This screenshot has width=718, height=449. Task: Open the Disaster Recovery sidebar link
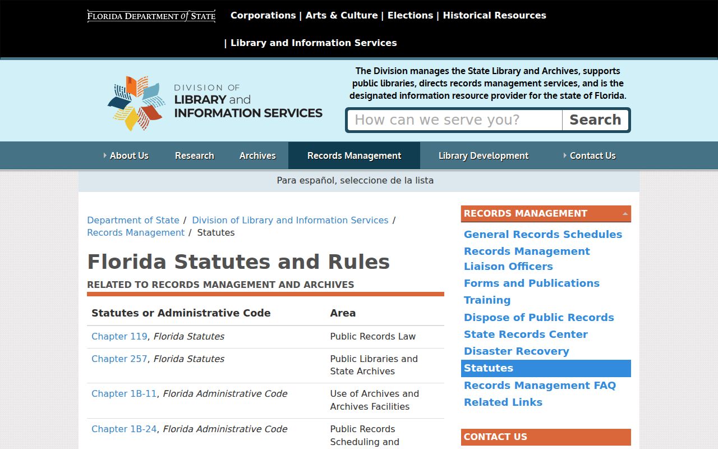coord(517,351)
